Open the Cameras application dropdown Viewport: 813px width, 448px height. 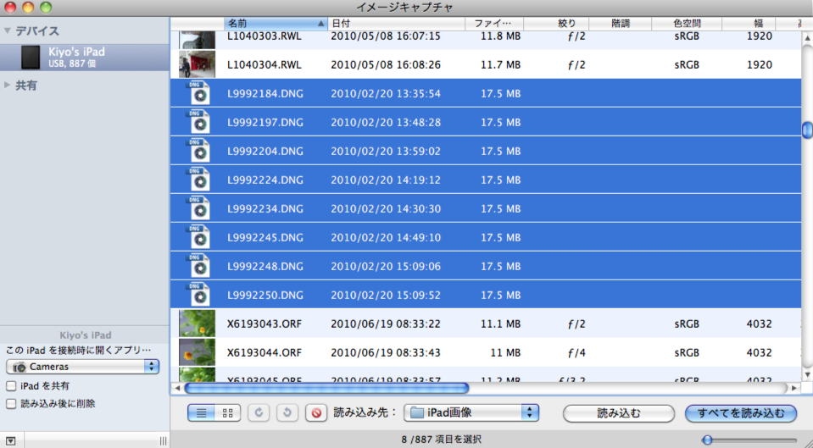(x=82, y=366)
